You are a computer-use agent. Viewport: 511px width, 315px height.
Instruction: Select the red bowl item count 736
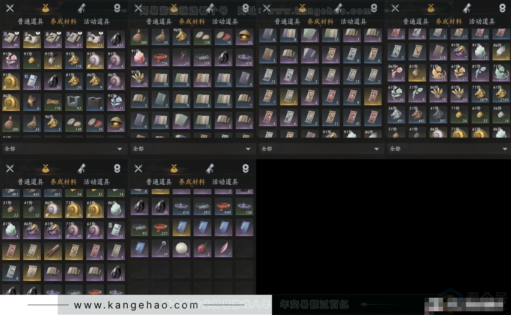[x=160, y=58]
